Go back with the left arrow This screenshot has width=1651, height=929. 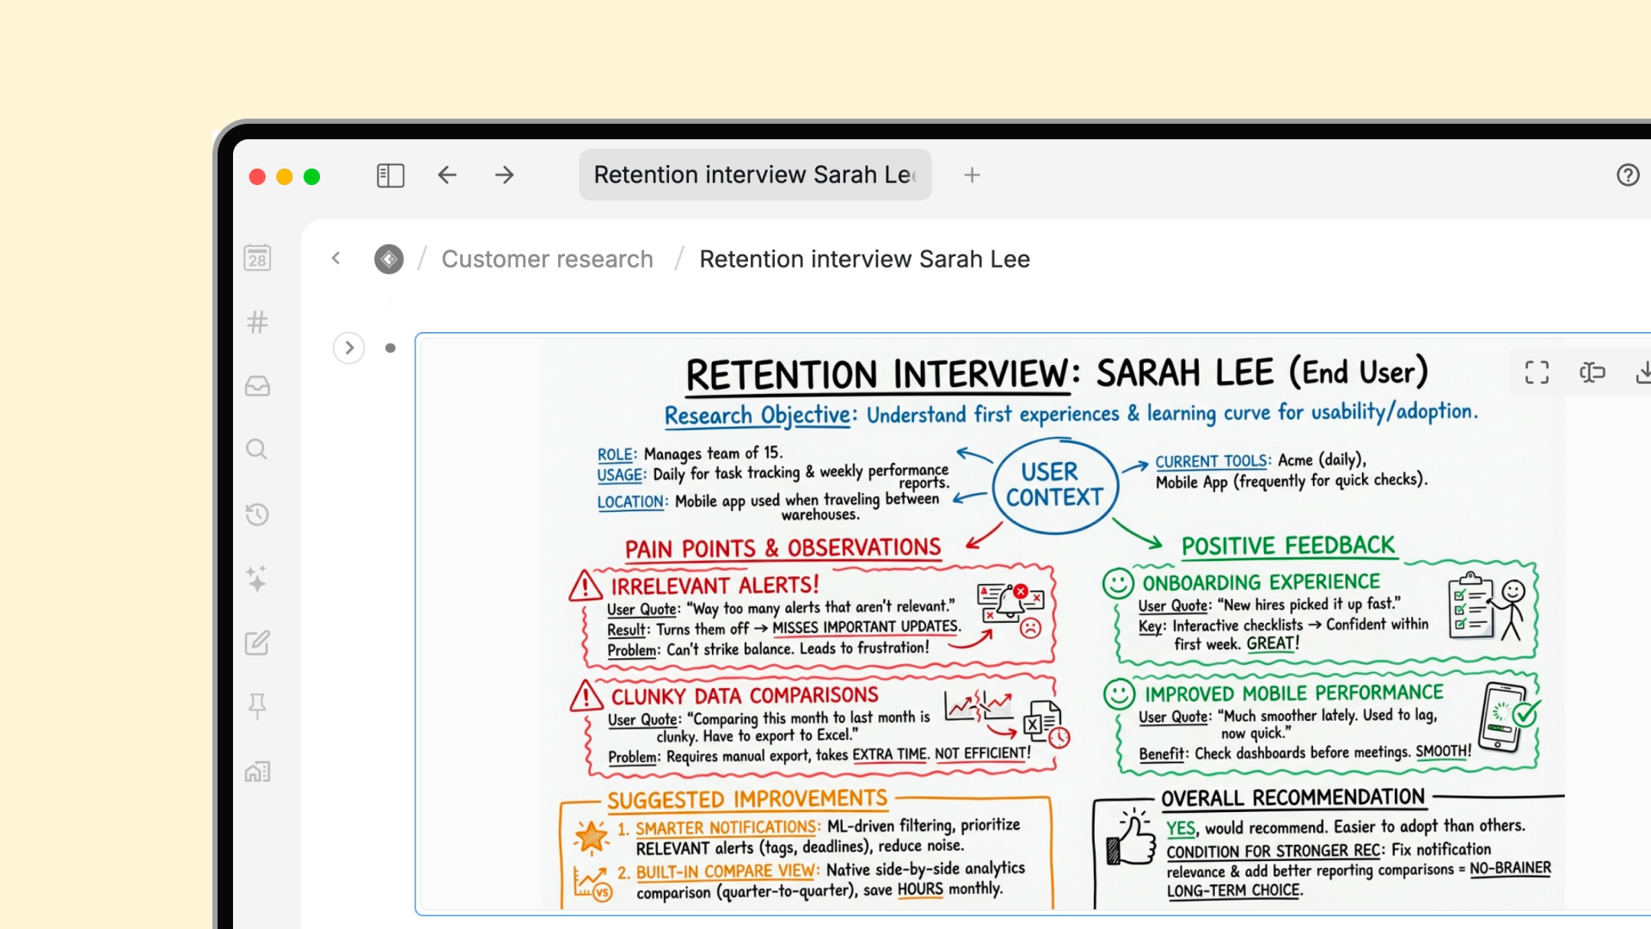point(447,175)
